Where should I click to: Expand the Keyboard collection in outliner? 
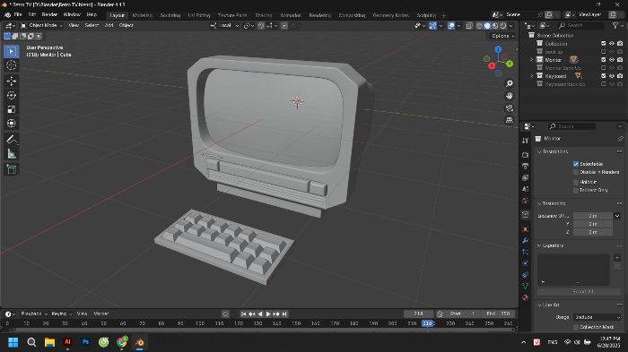click(x=532, y=75)
